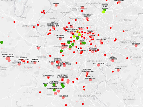
Task: Click the black dot above STEREOLABS
Action: 78,49
